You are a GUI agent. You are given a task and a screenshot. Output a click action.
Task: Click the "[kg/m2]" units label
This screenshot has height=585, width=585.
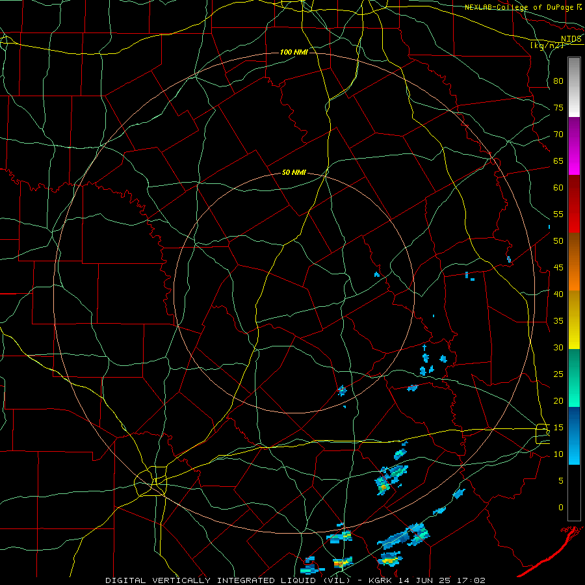pyautogui.click(x=547, y=45)
